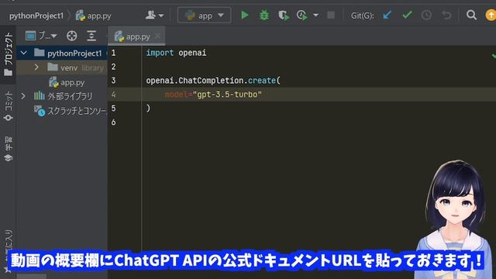Place cursor on openai.ChatCompletion text
The height and width of the screenshot is (279, 496).
click(x=195, y=81)
